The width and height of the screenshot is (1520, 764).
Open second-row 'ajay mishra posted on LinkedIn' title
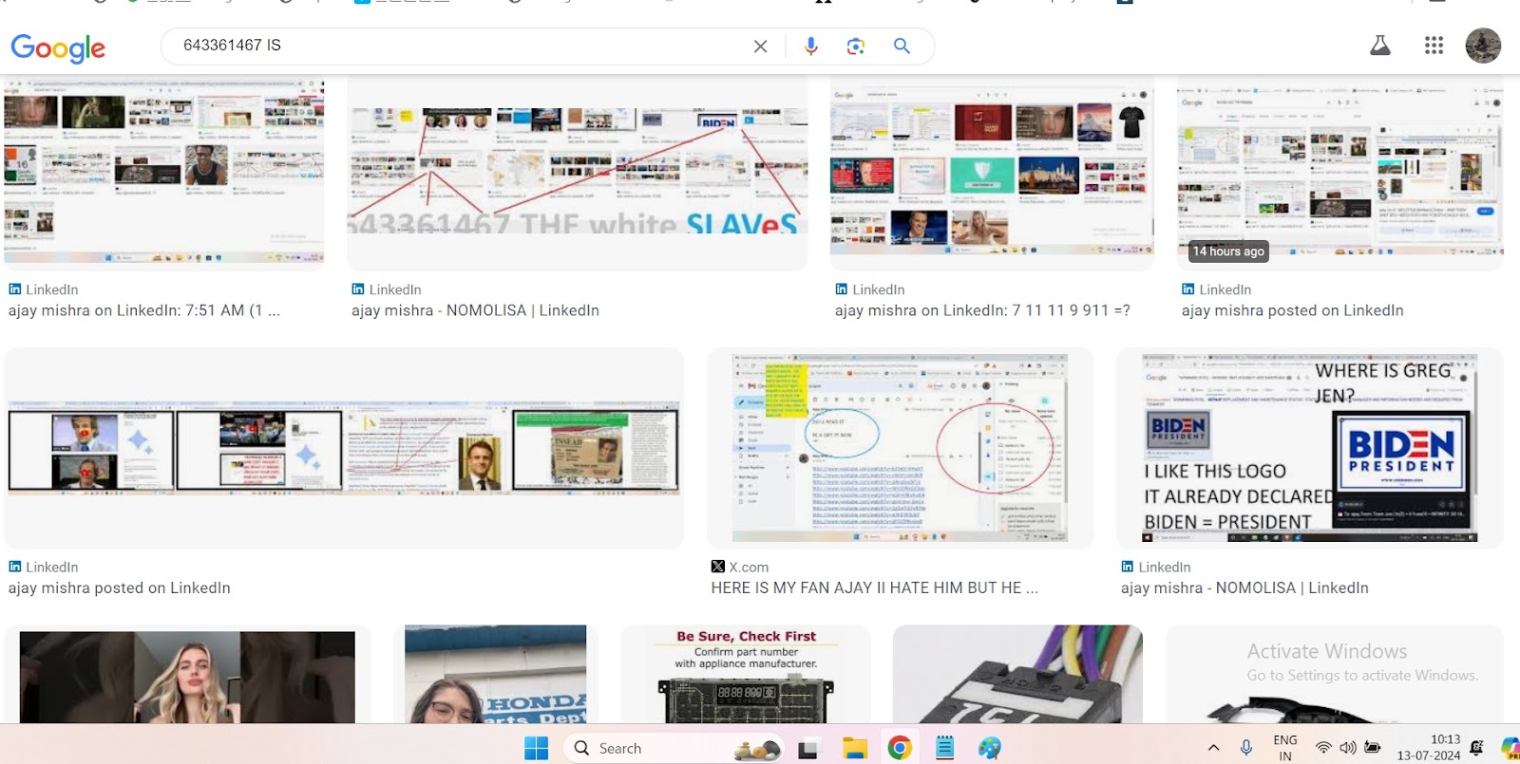[120, 587]
